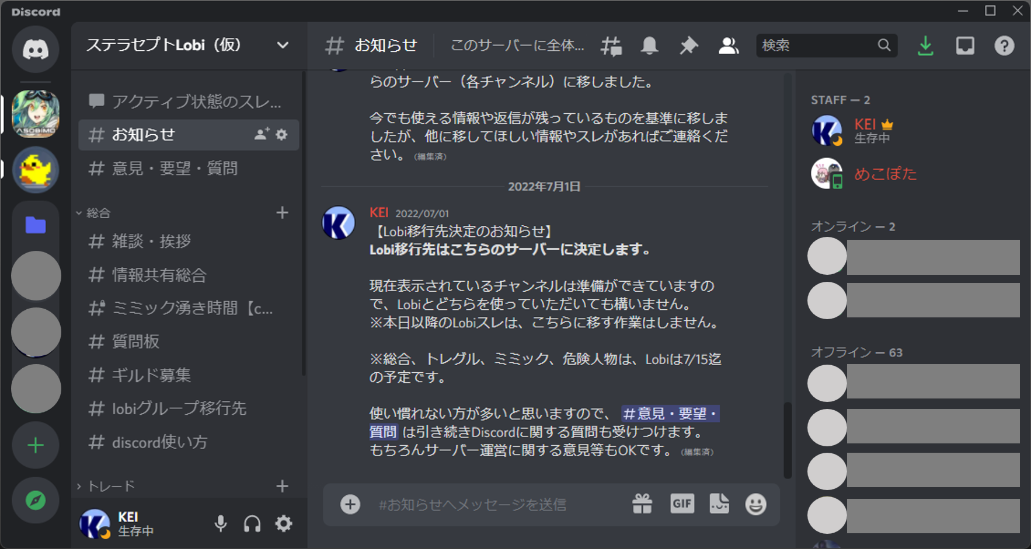Create channel in トレード category plus
1031x549 pixels.
[282, 486]
